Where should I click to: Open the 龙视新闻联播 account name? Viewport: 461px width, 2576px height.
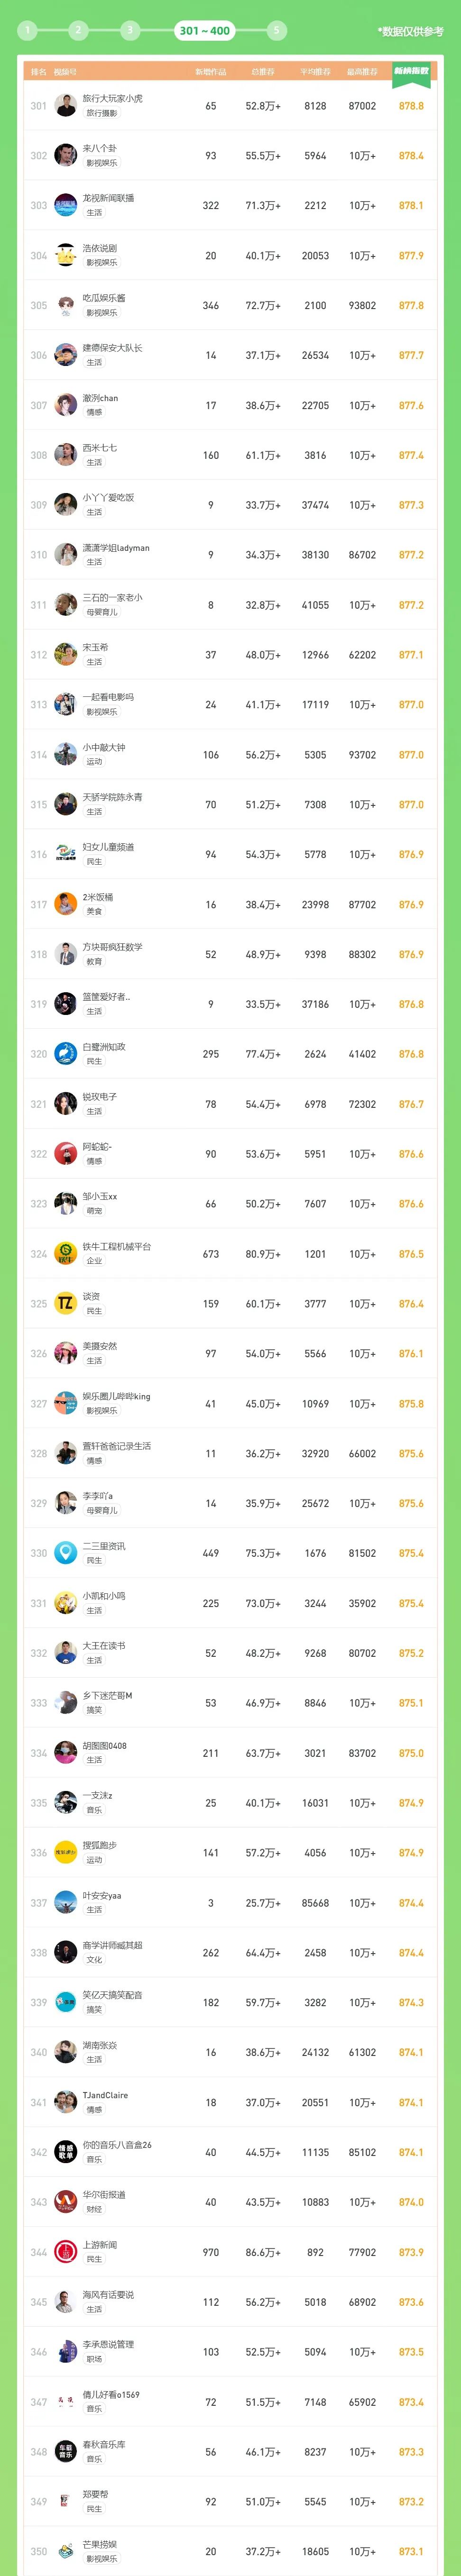tap(108, 198)
